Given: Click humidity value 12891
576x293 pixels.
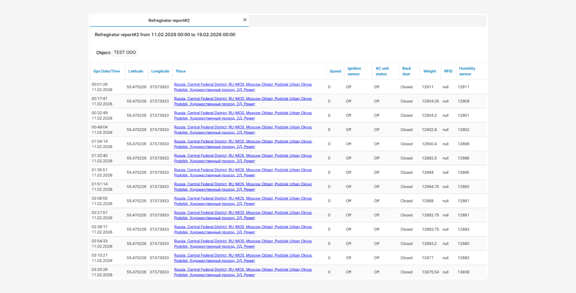Looking at the screenshot, I should [x=463, y=201].
